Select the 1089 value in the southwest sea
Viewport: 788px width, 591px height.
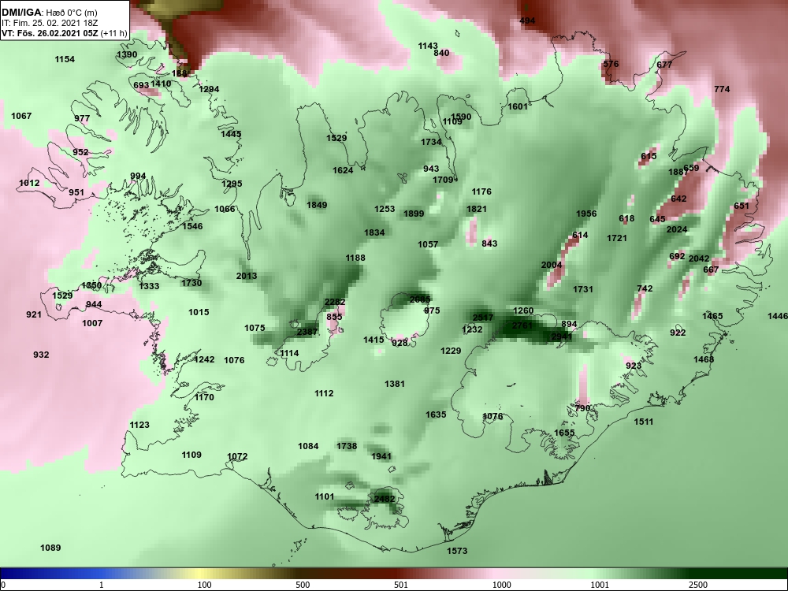50,548
